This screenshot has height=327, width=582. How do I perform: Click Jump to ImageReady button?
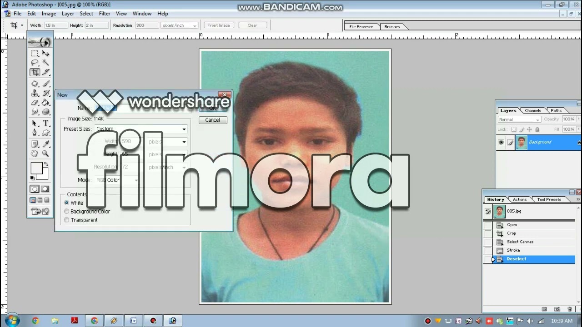click(x=40, y=211)
